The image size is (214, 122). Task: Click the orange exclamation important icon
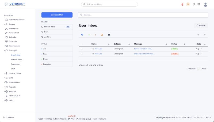[95, 35]
